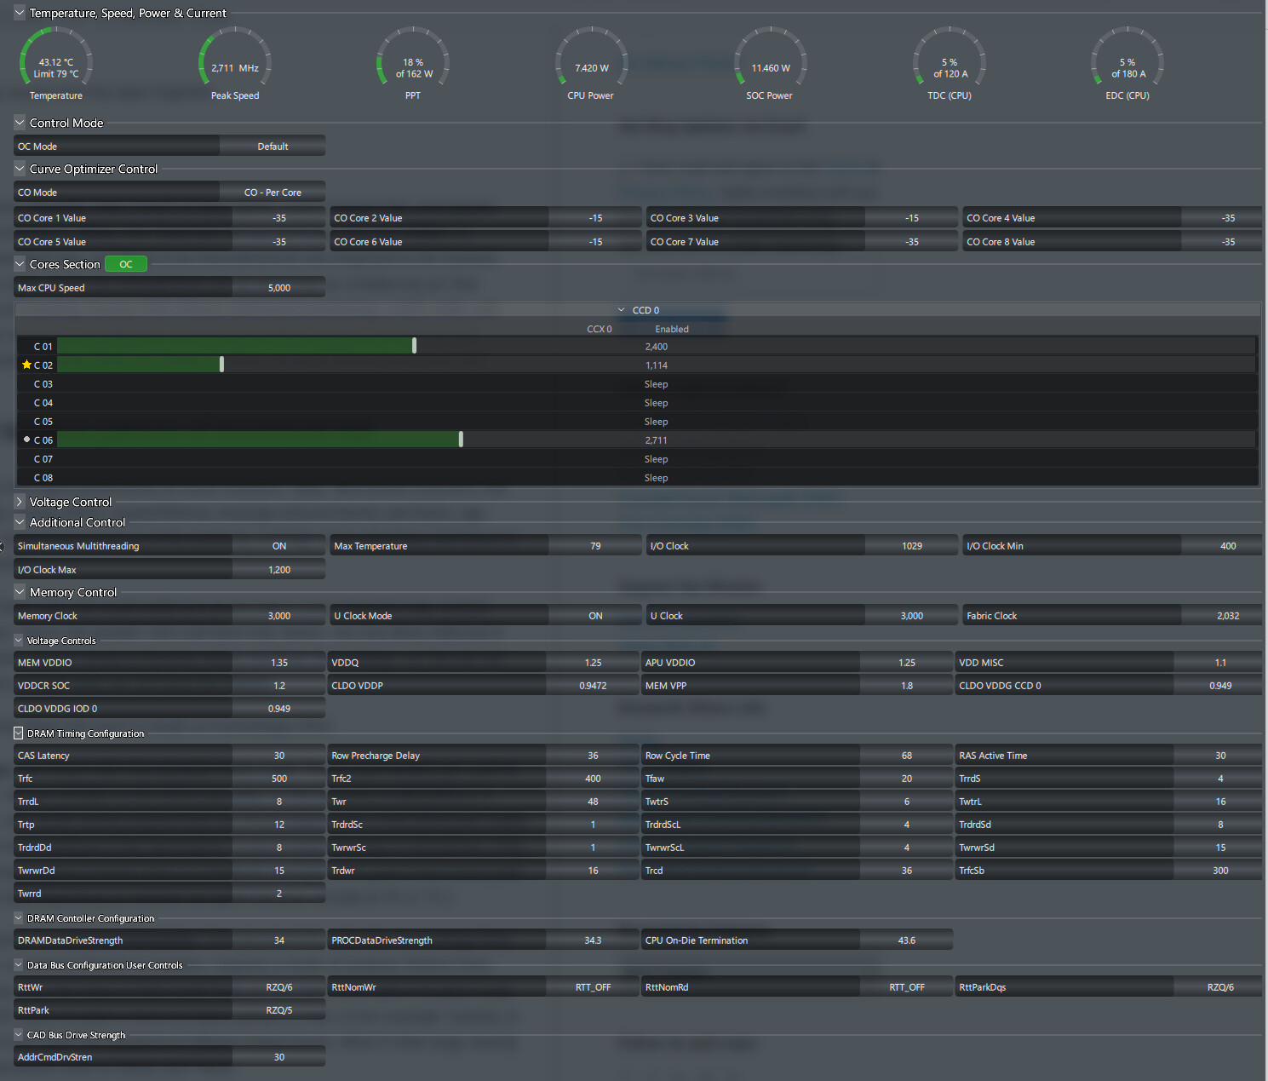This screenshot has width=1268, height=1081.
Task: Click the Max CPU Speed value field
Action: 278,288
